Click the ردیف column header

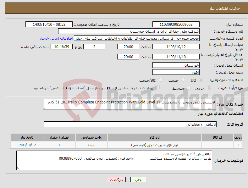(x=238, y=137)
